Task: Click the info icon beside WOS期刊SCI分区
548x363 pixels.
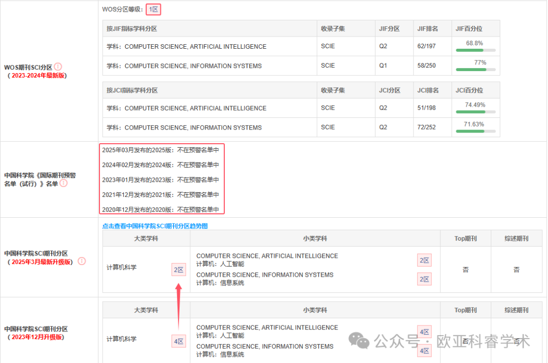Action: [58, 67]
